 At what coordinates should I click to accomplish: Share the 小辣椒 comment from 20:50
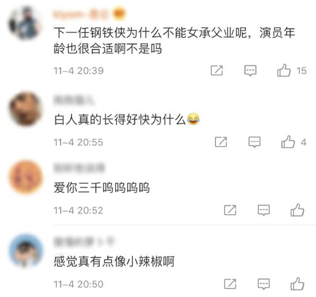coord(230,284)
